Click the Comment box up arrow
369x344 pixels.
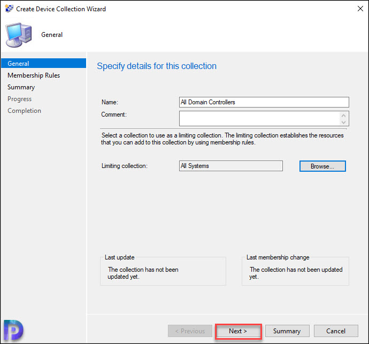click(x=343, y=116)
